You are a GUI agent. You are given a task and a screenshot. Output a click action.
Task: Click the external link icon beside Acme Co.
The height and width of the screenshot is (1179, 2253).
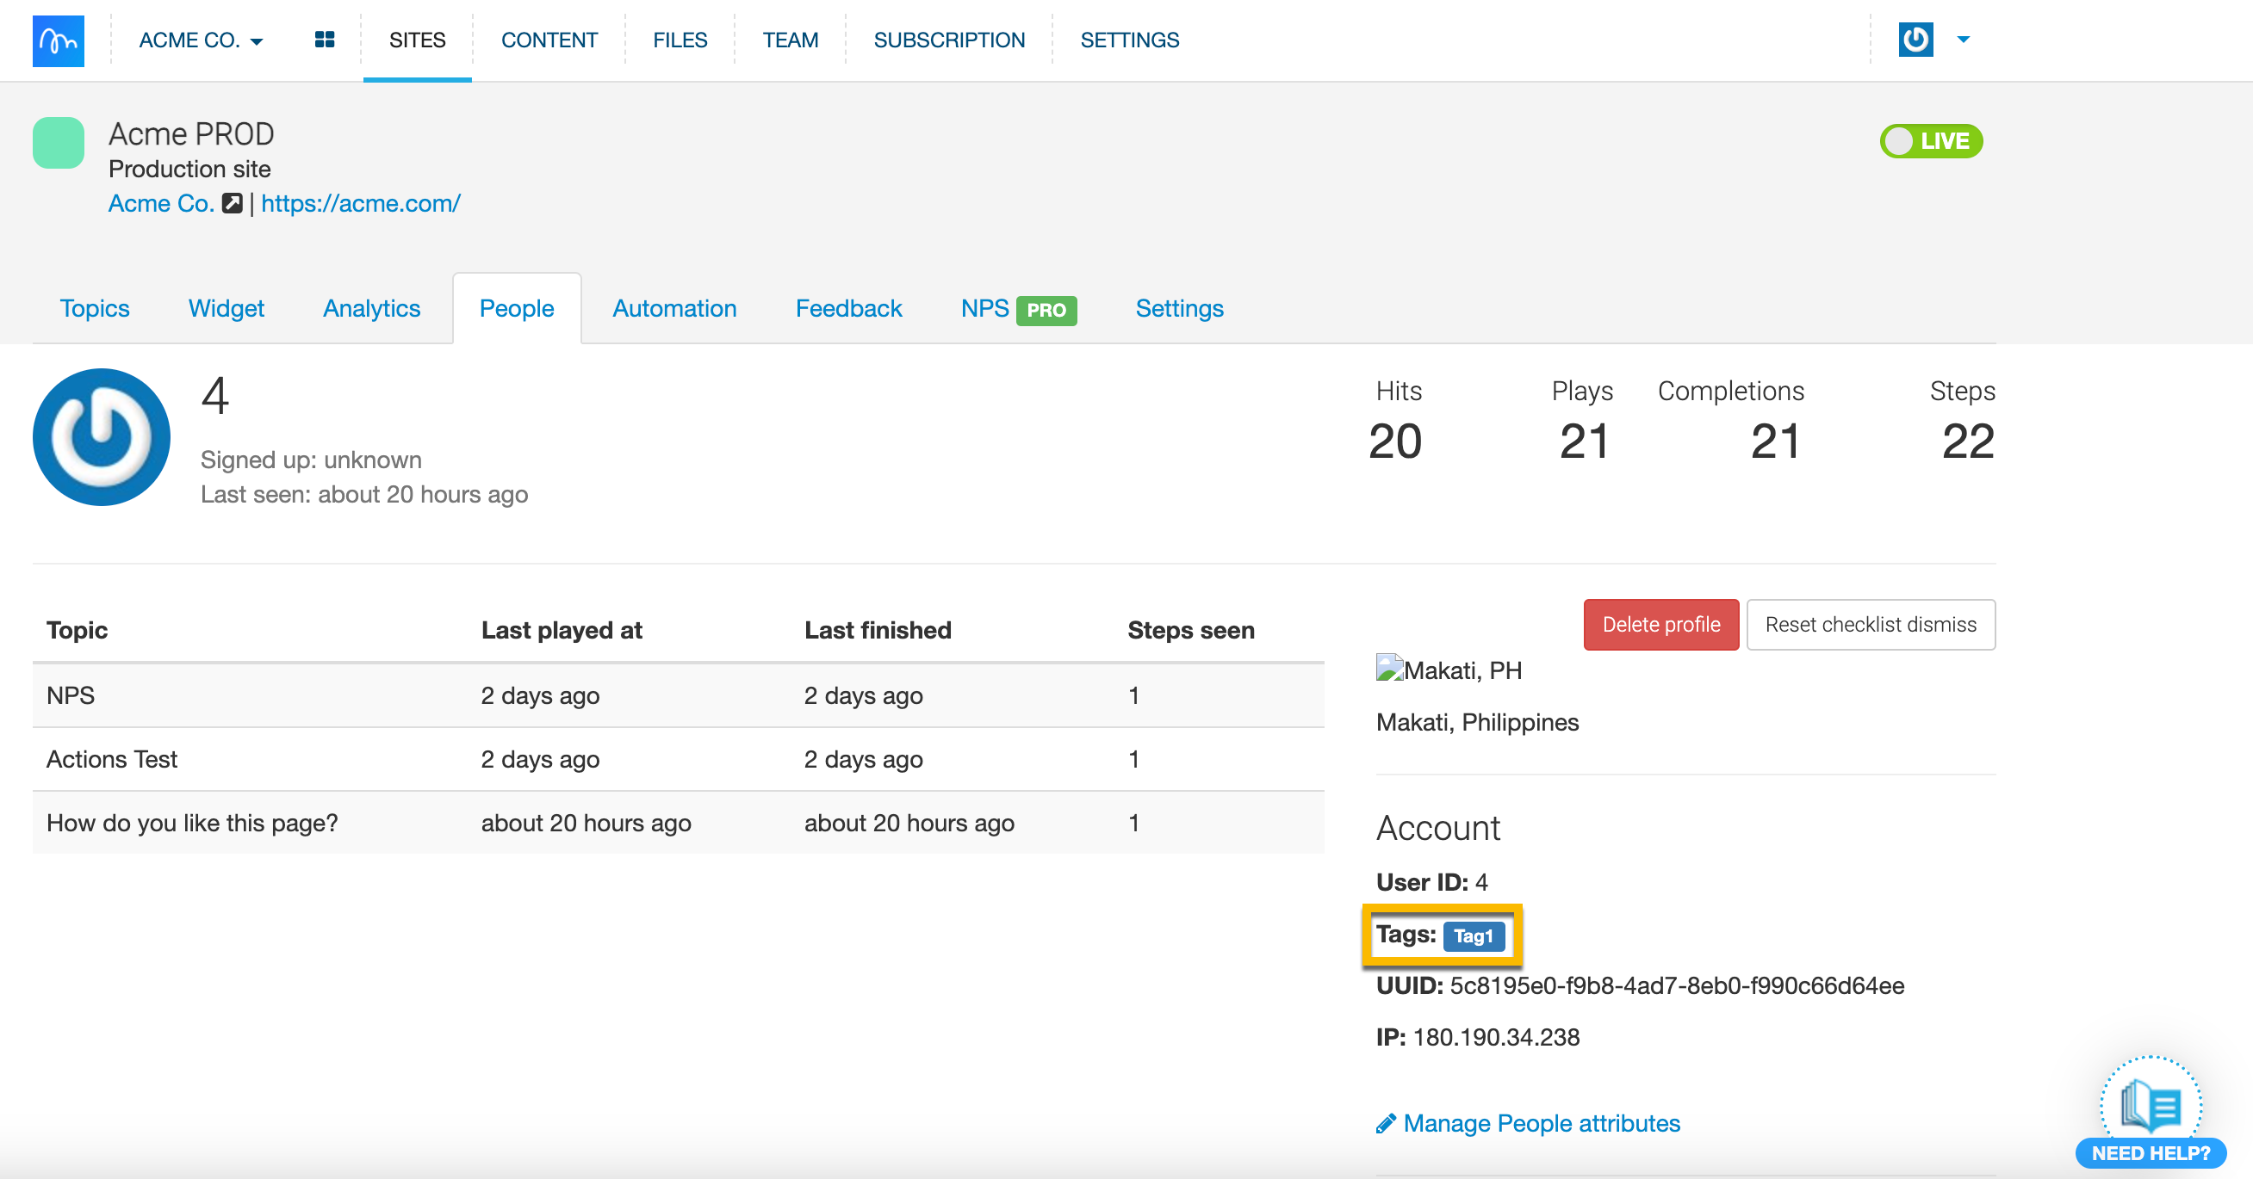tap(232, 204)
